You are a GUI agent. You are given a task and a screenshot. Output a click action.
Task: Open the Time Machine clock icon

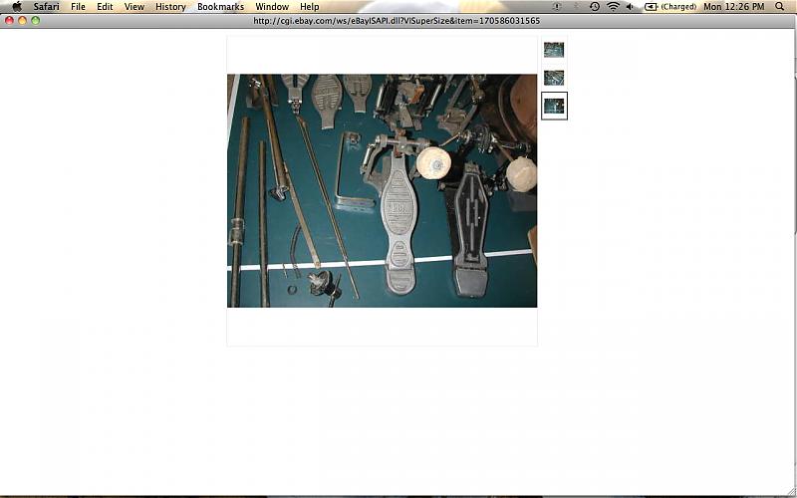click(x=595, y=6)
